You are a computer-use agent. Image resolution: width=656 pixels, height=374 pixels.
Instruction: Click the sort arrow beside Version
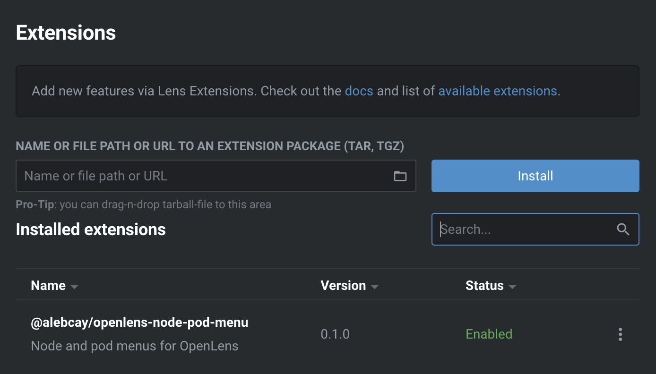[x=374, y=287]
